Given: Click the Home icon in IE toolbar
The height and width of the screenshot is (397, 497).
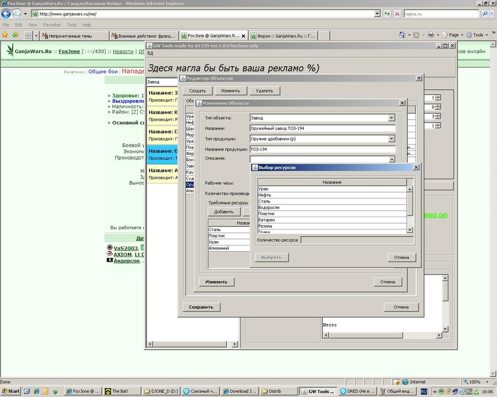Looking at the screenshot, I should pyautogui.click(x=402, y=35).
